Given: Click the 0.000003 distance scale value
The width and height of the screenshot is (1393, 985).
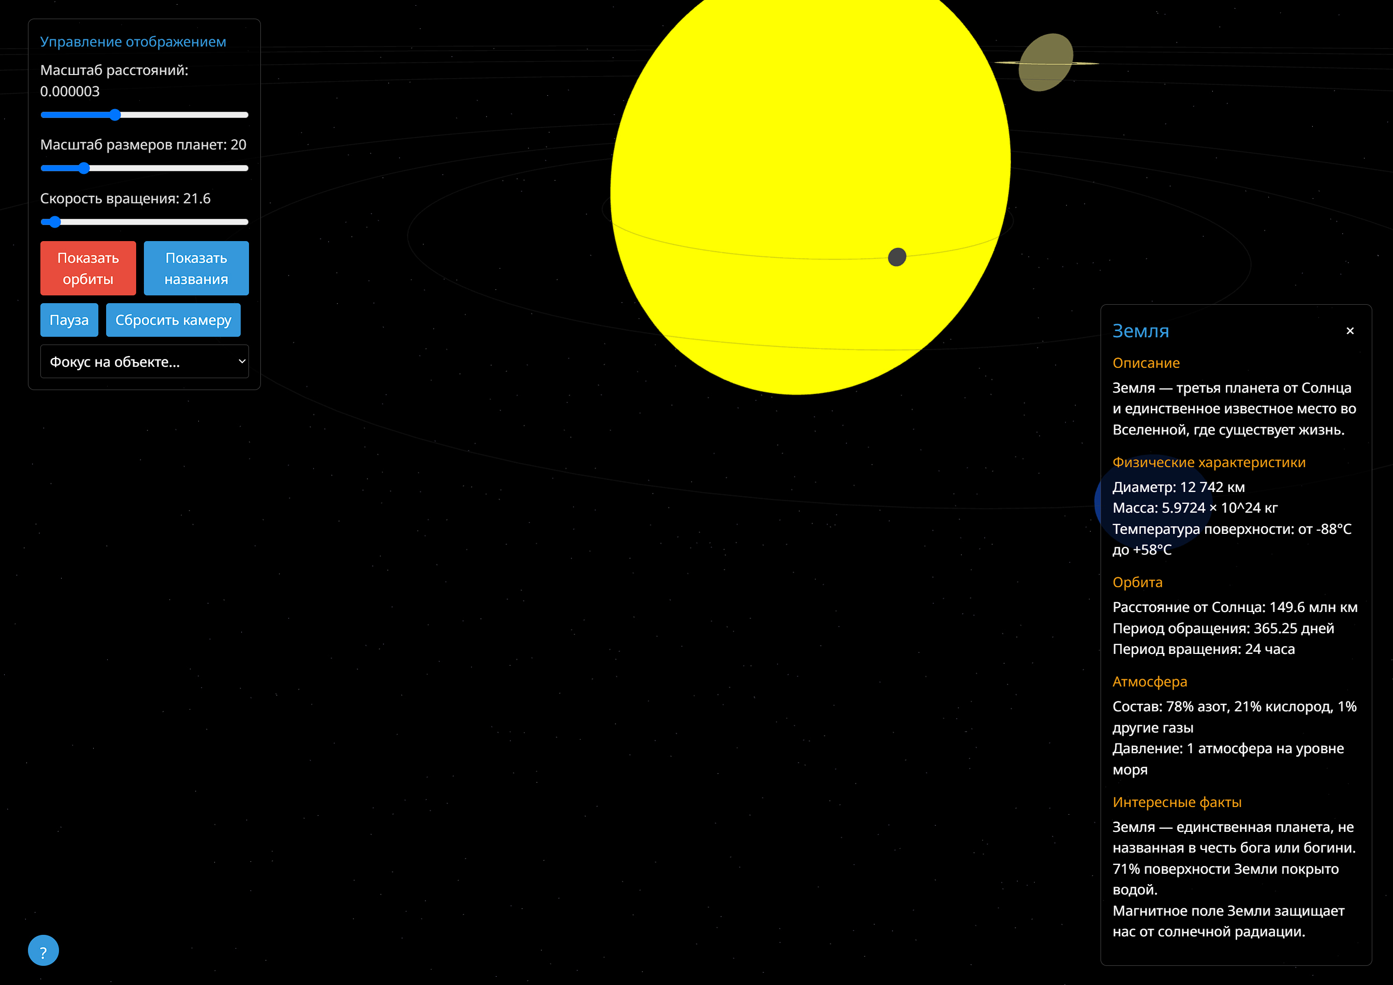Looking at the screenshot, I should click(70, 92).
